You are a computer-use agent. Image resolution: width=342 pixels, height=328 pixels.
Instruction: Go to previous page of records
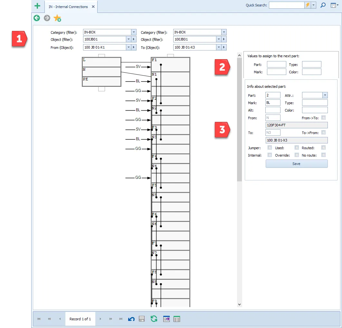[49, 319]
